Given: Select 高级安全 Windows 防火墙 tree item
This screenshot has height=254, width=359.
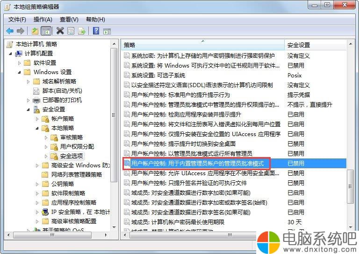Looking at the screenshot, I should tap(80, 165).
